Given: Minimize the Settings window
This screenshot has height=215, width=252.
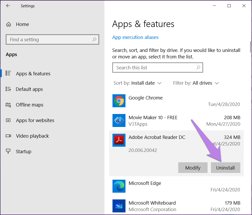Looking at the screenshot, I should pos(214,6).
